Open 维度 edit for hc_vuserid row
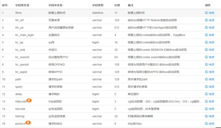Viewport: 221px width, 128px height. tap(210, 57)
